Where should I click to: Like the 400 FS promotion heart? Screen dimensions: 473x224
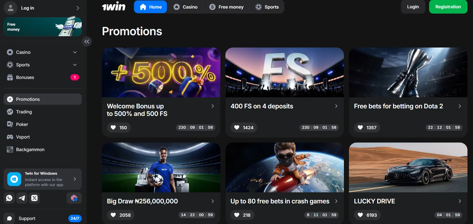237,127
